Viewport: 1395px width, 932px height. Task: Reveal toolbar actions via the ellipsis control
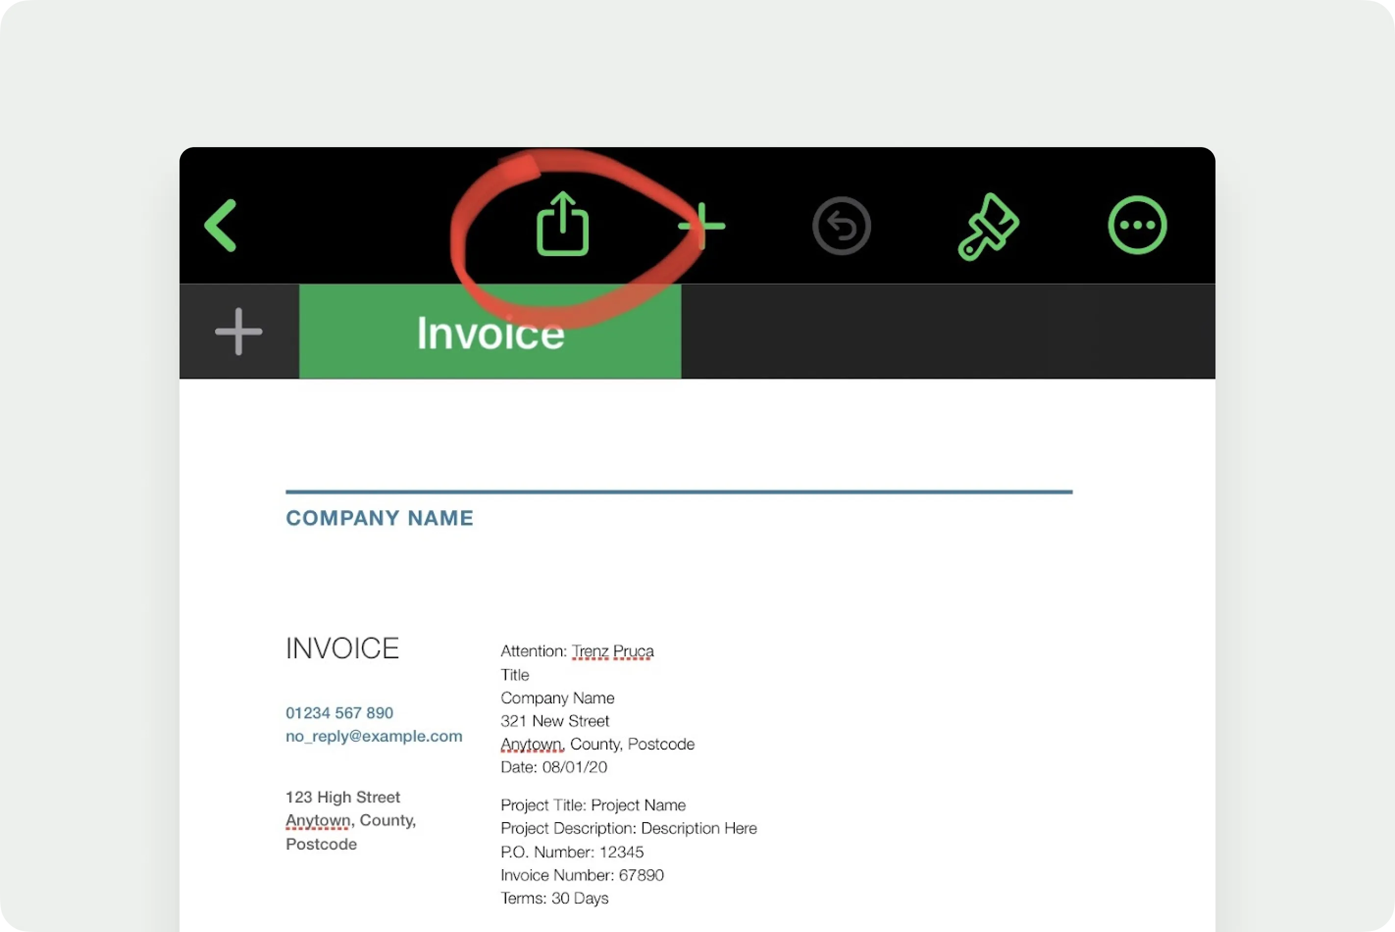click(1137, 226)
